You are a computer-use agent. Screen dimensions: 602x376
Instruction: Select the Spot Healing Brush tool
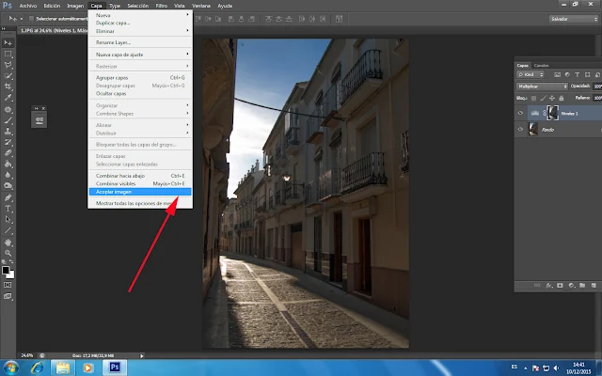[8, 109]
